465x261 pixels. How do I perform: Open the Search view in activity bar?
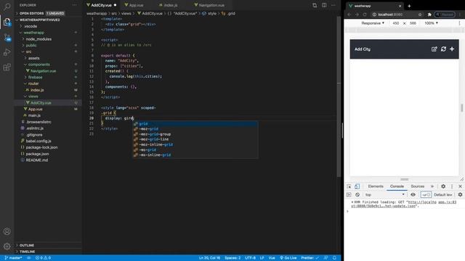pos(7,7)
